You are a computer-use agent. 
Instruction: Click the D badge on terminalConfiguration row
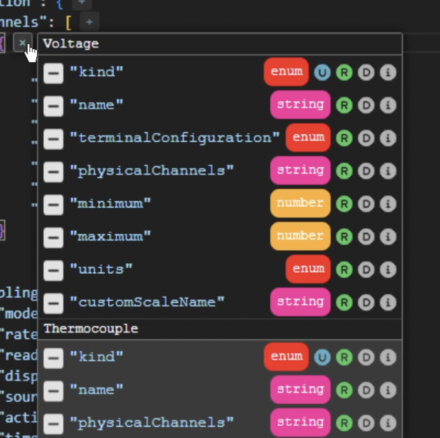[366, 138]
